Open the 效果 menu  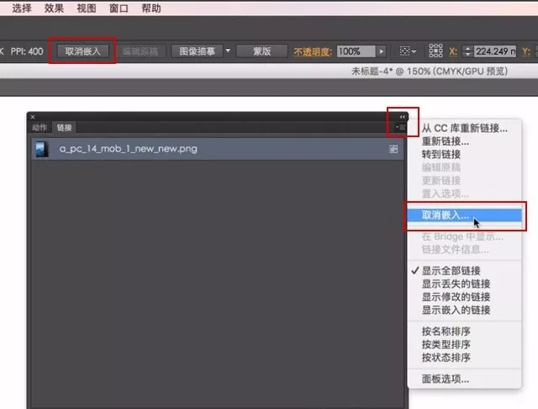click(54, 8)
